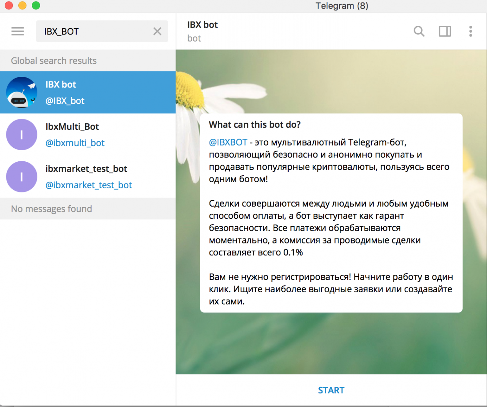Click the ibxmarket_test_bot purple avatar

pos(22,177)
